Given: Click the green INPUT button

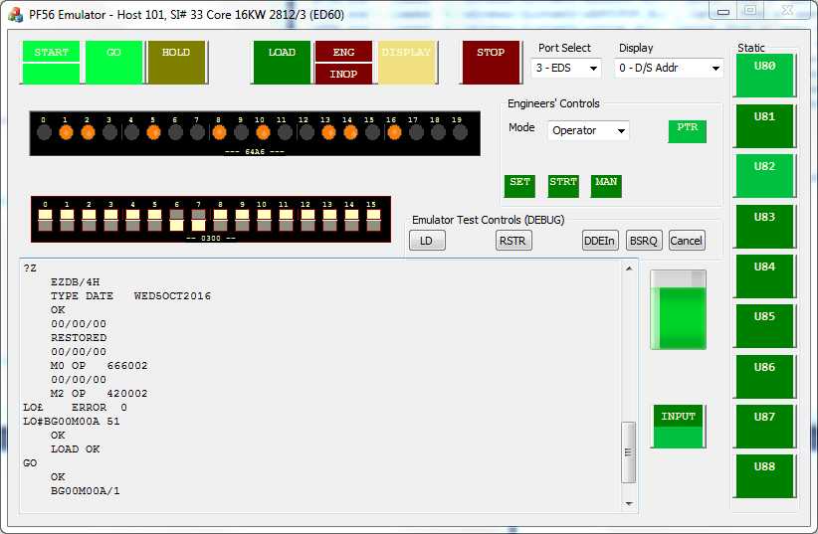Looking at the screenshot, I should point(679,426).
